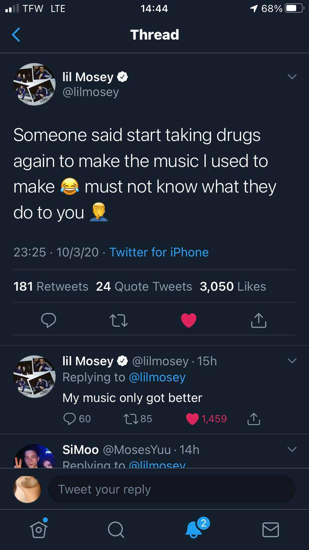Open Notifications bell with 2 badge
The image size is (309, 550).
[194, 529]
